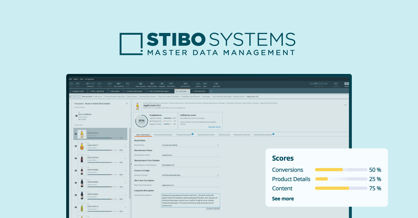Image resolution: width=418 pixels, height=218 pixels.
Task: Click the Add to workflow toolbar icon
Action: [x=118, y=84]
